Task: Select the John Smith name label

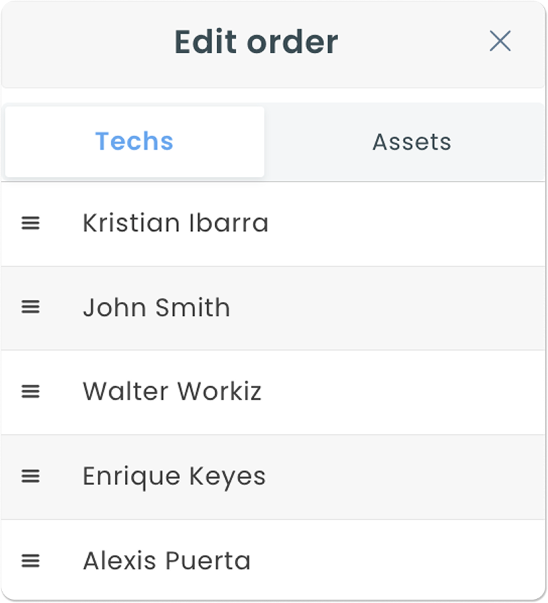Action: 157,308
